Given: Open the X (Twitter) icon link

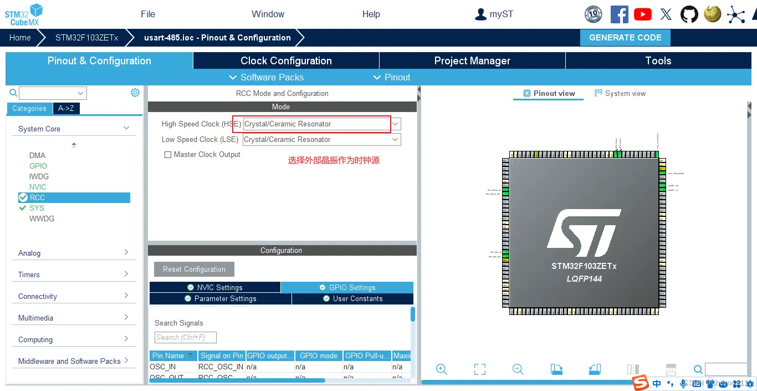Looking at the screenshot, I should [666, 14].
